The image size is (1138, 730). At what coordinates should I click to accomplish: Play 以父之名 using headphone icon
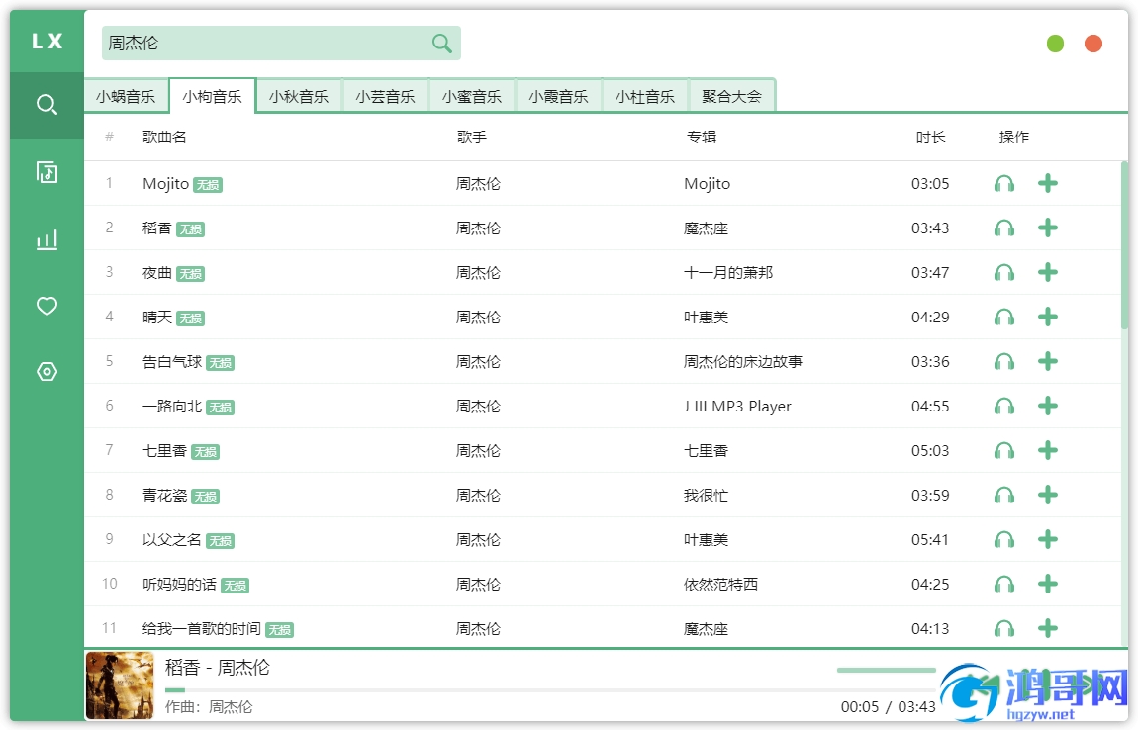(1004, 540)
